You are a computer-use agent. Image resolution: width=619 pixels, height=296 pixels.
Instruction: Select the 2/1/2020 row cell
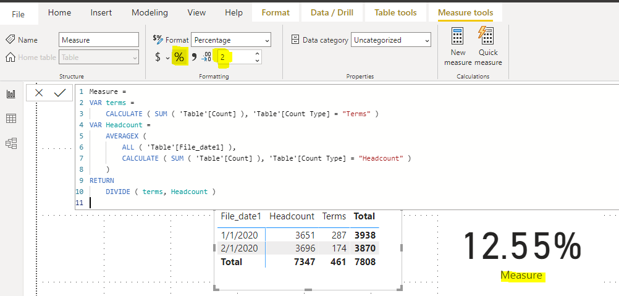click(x=239, y=248)
